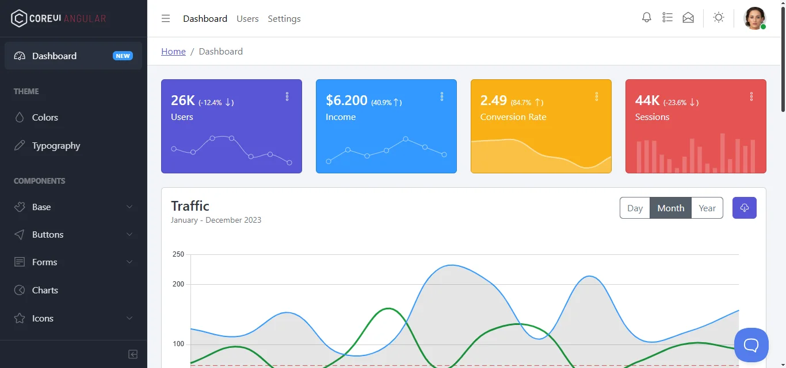Open Settings in the top navigation

point(284,18)
